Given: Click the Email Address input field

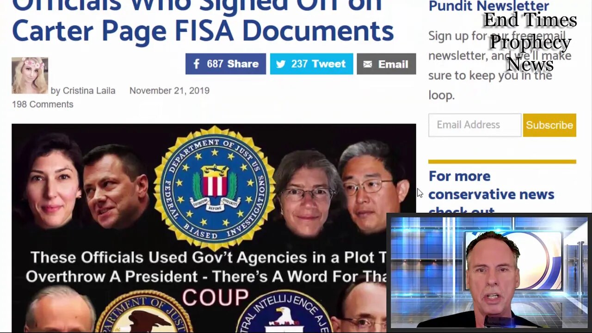Looking at the screenshot, I should tap(475, 125).
